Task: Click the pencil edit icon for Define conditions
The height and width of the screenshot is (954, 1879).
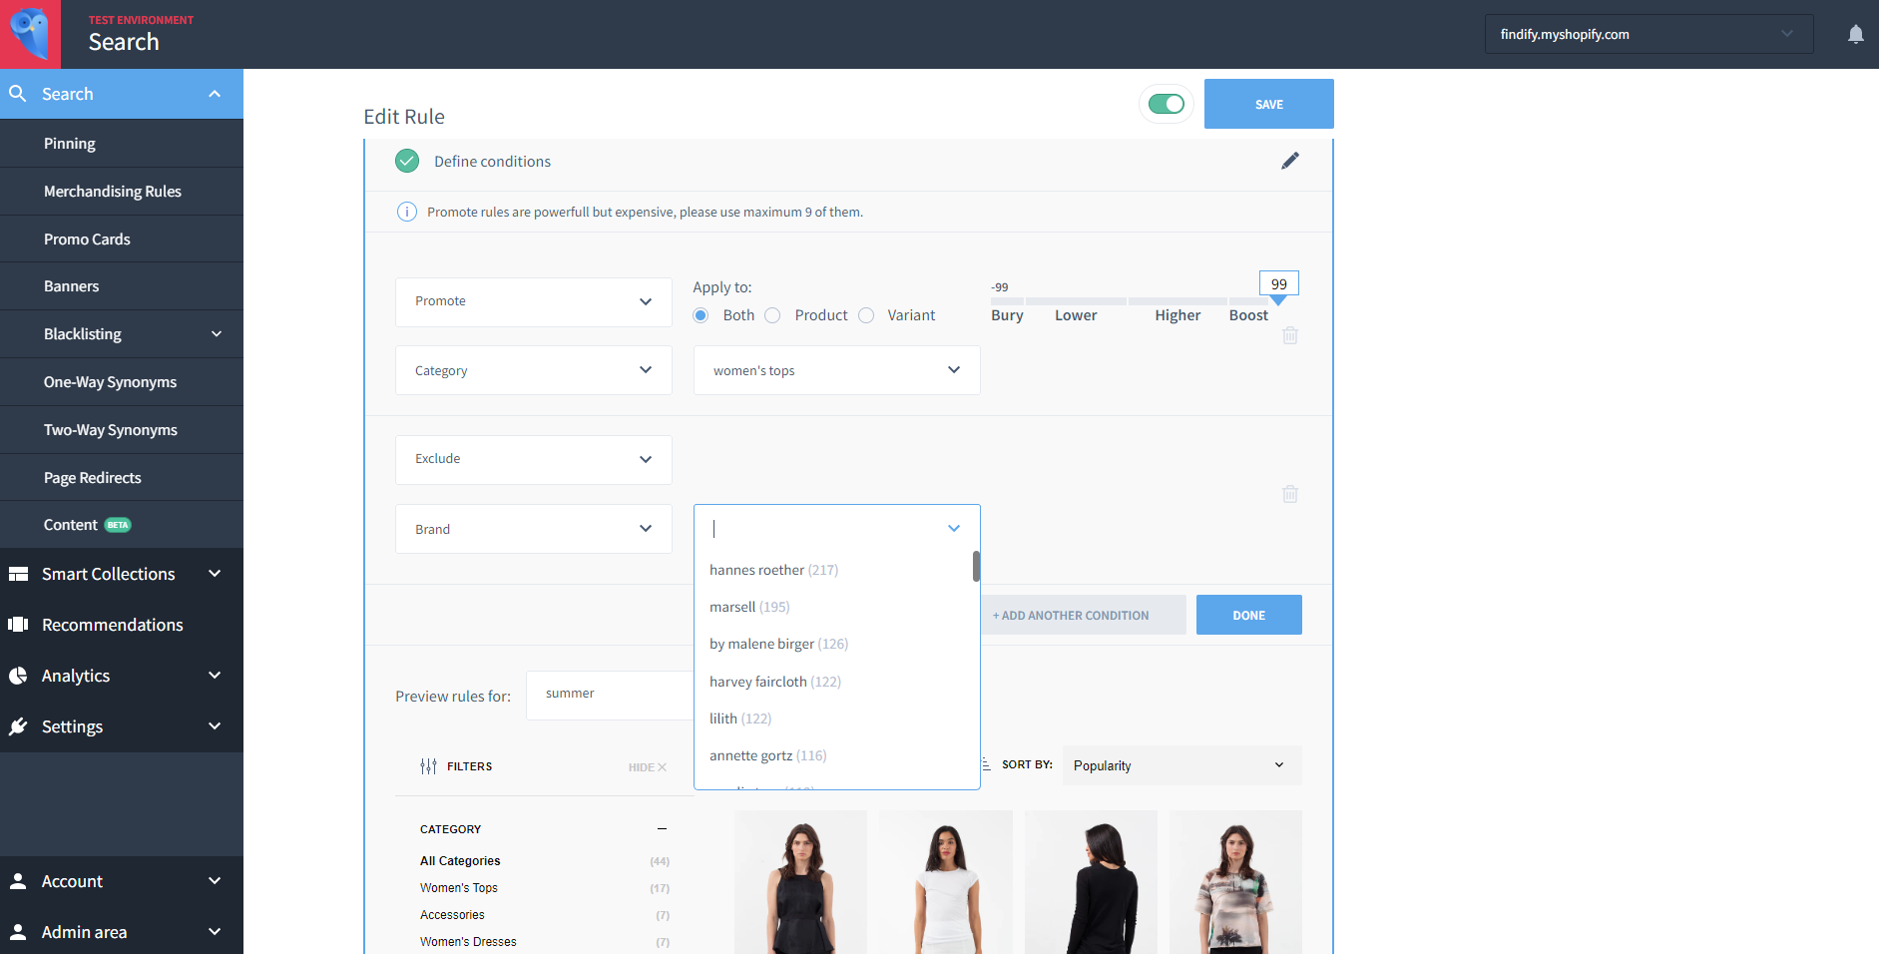Action: point(1290,161)
